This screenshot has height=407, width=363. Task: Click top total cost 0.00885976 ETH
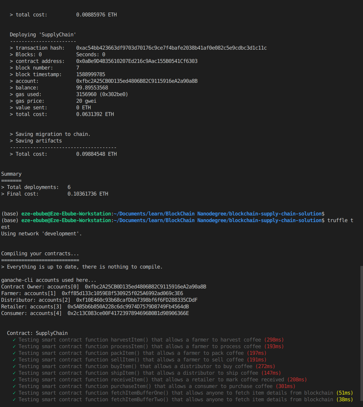[x=96, y=15]
